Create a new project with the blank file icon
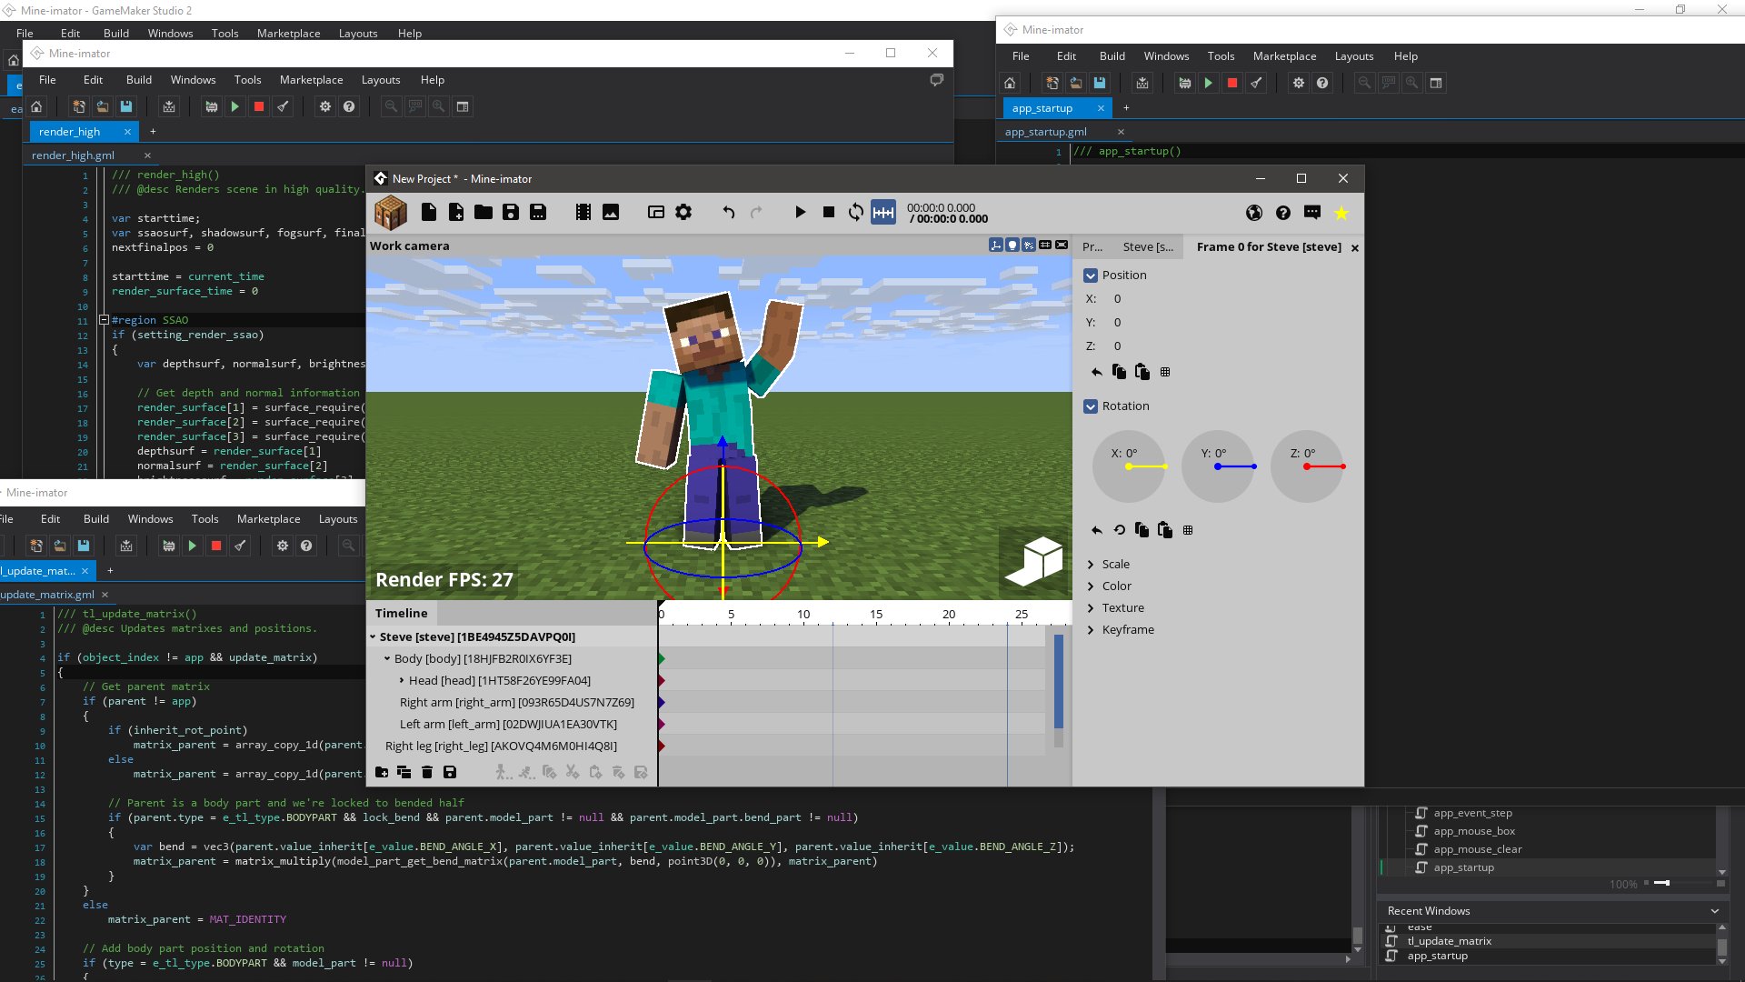The width and height of the screenshot is (1745, 982). (x=430, y=212)
